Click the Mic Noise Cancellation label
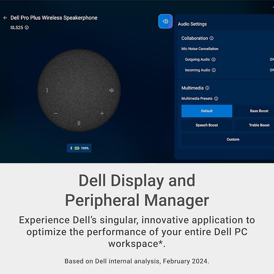This screenshot has width=274, height=274. tap(200, 49)
